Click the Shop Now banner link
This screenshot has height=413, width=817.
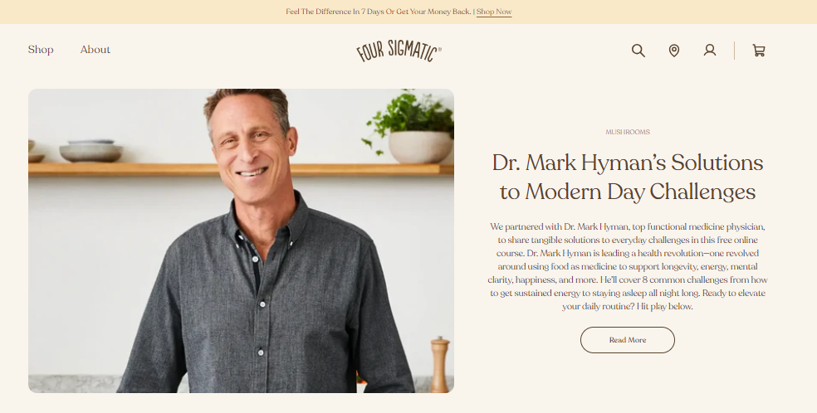(x=494, y=12)
